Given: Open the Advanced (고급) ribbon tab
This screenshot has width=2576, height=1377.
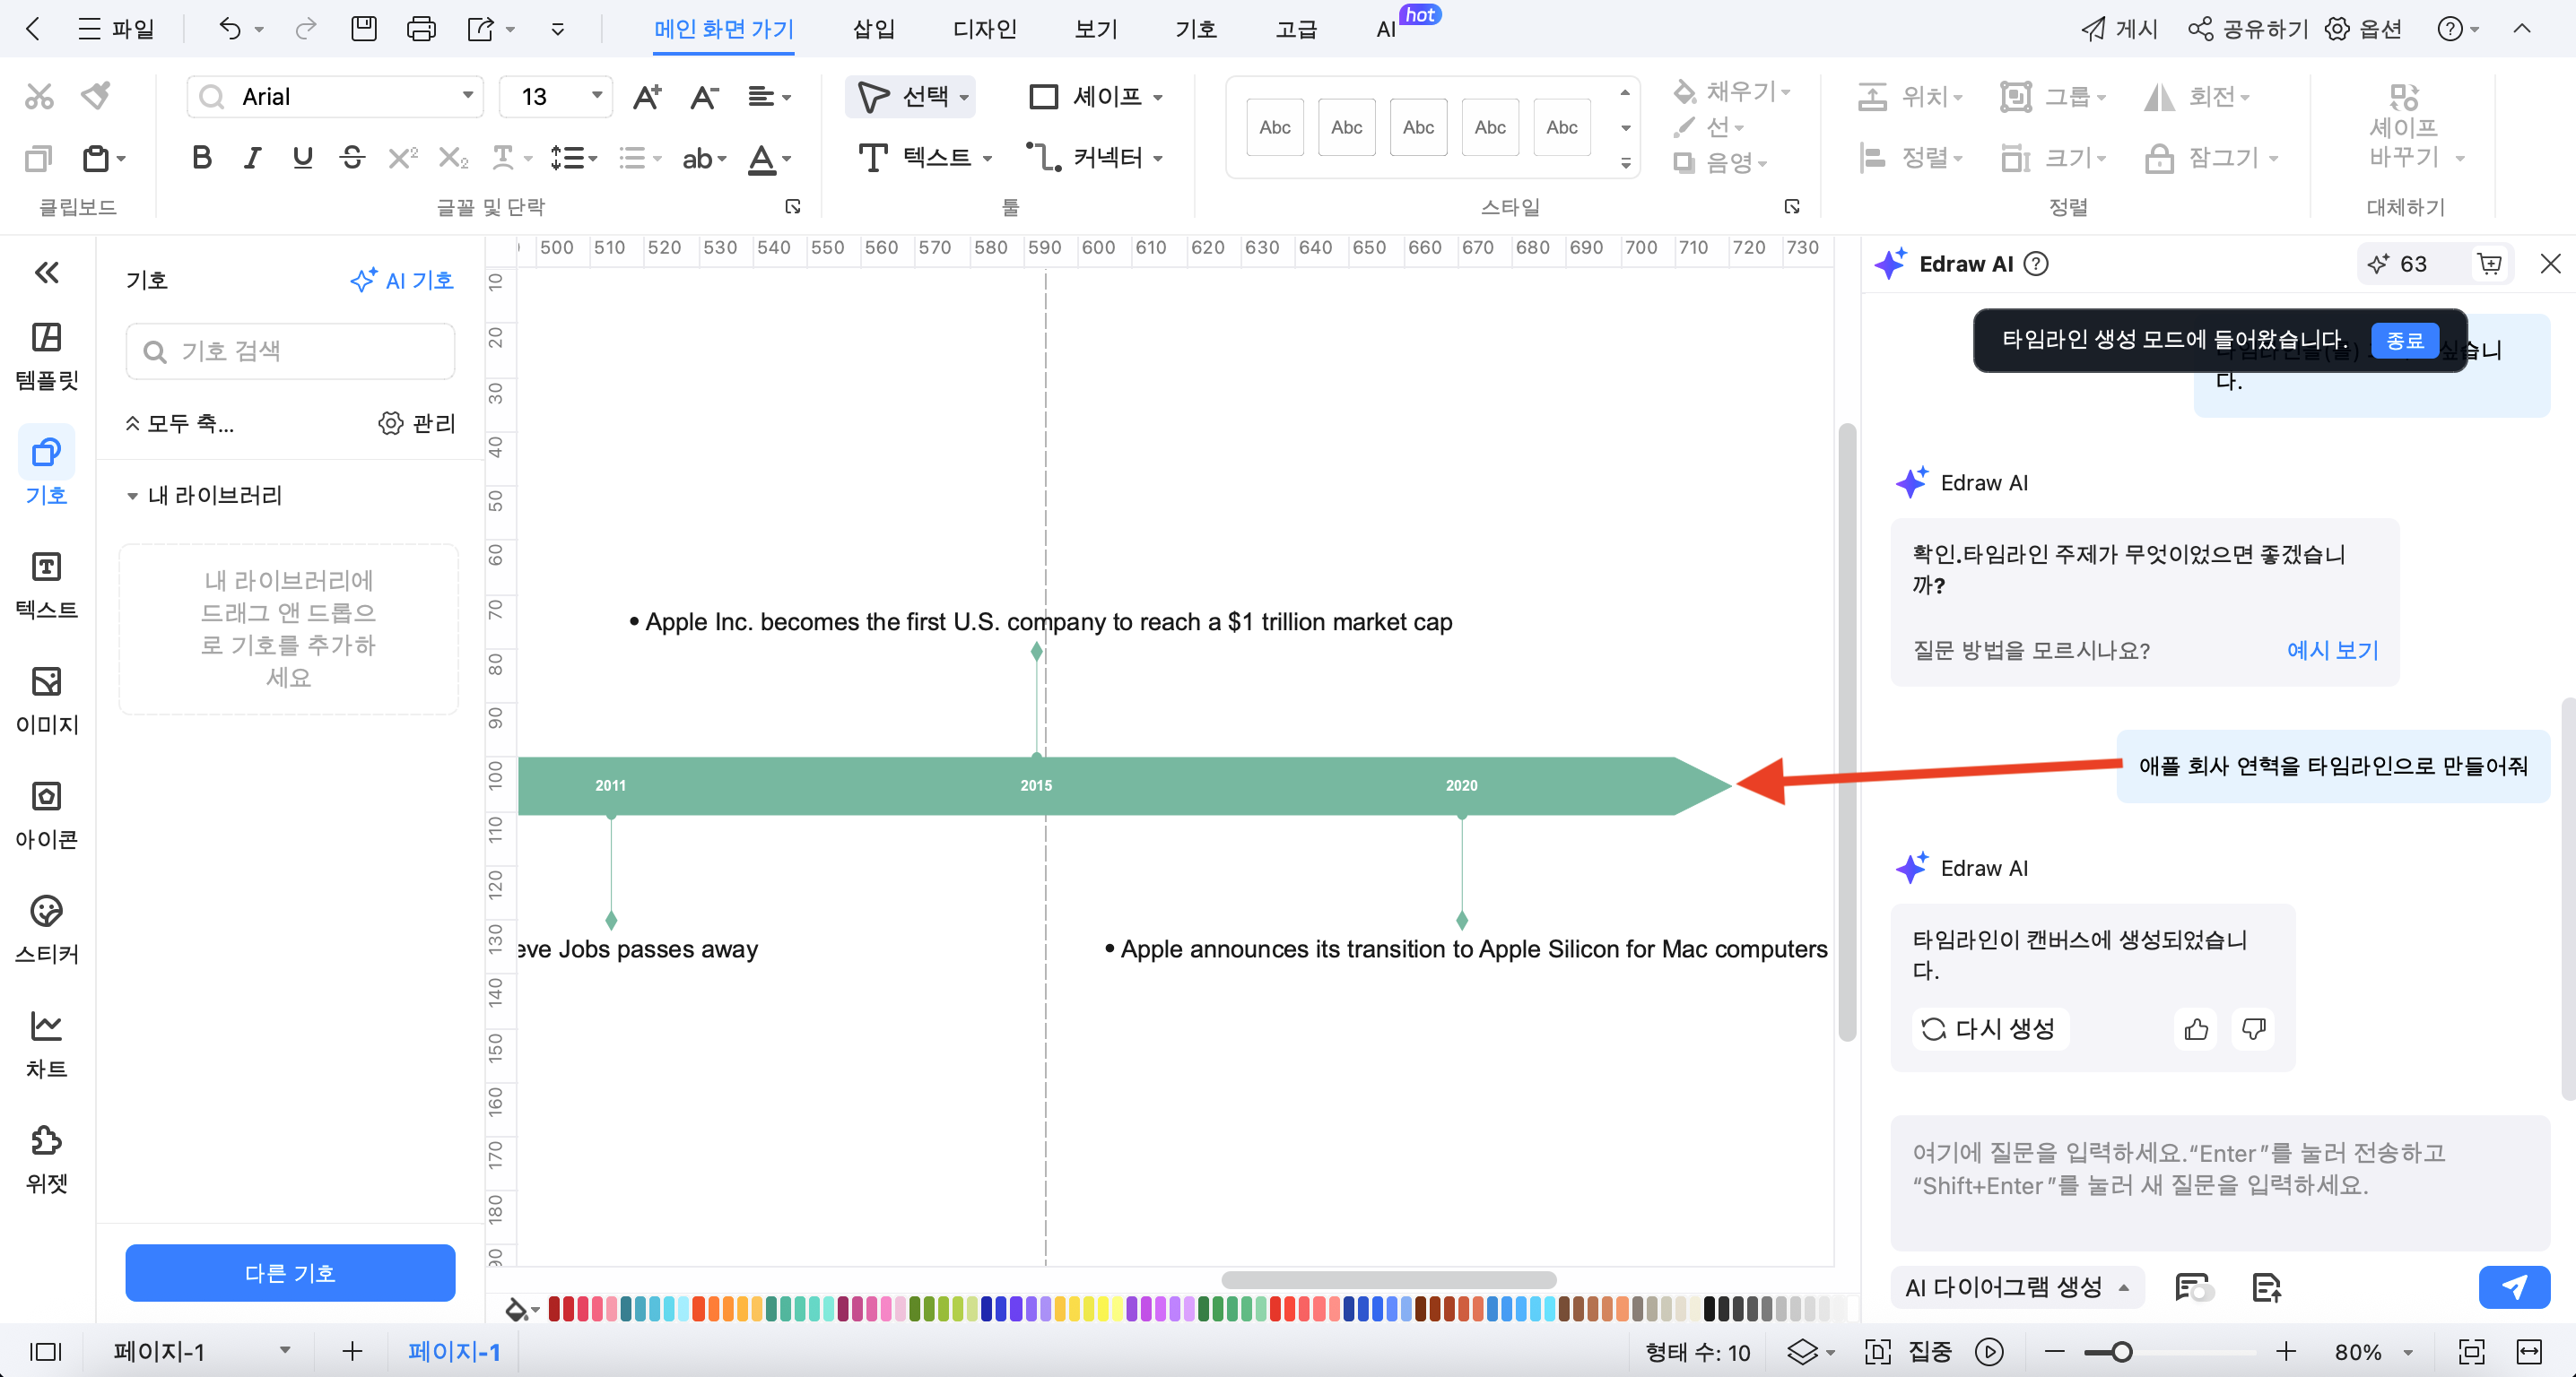Looking at the screenshot, I should point(1296,29).
